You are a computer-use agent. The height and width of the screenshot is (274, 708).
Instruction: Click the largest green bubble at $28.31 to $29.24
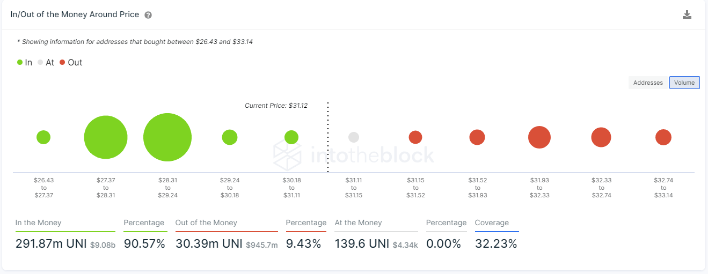click(x=167, y=137)
